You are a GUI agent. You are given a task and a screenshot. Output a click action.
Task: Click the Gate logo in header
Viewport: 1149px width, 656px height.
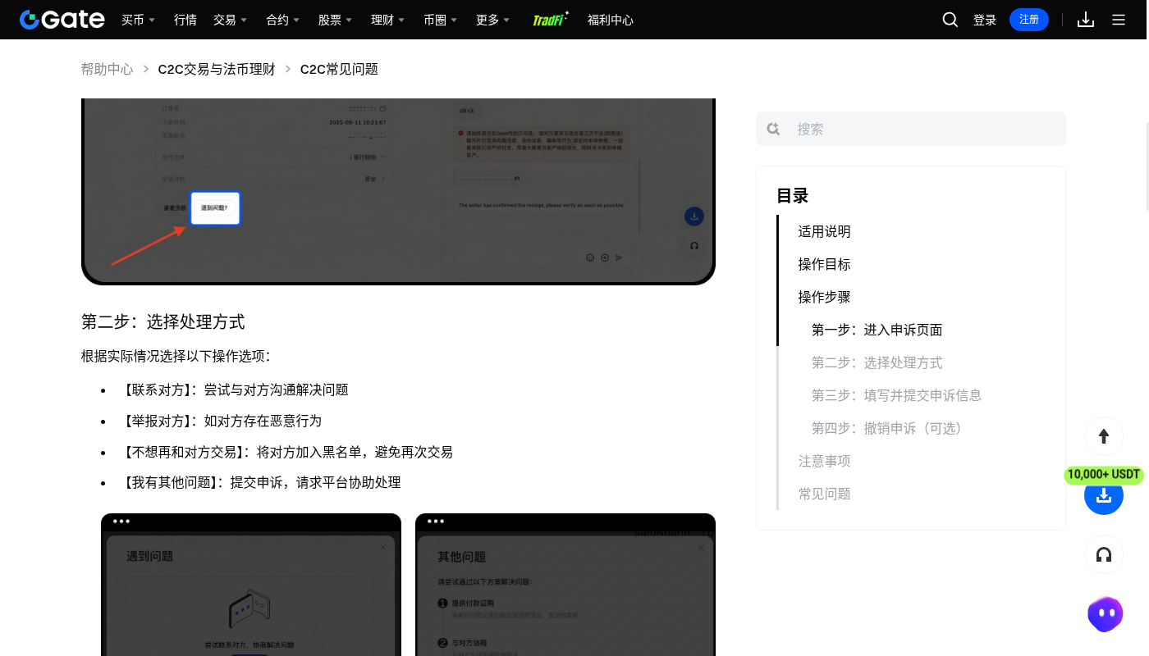pos(62,20)
